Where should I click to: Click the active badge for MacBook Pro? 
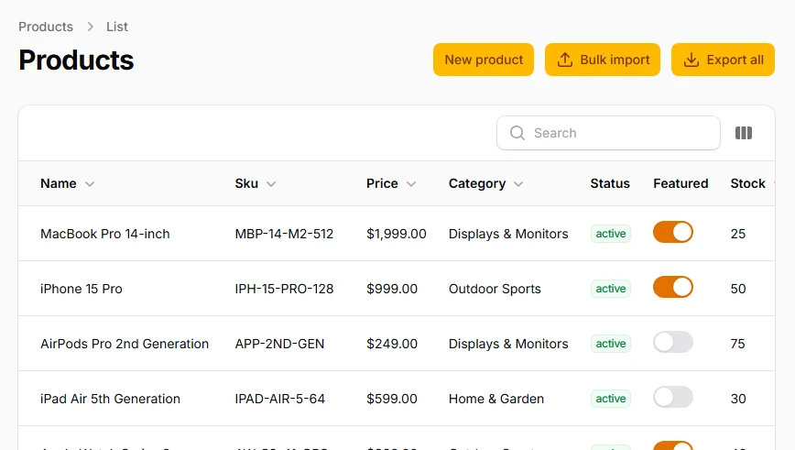(x=610, y=234)
